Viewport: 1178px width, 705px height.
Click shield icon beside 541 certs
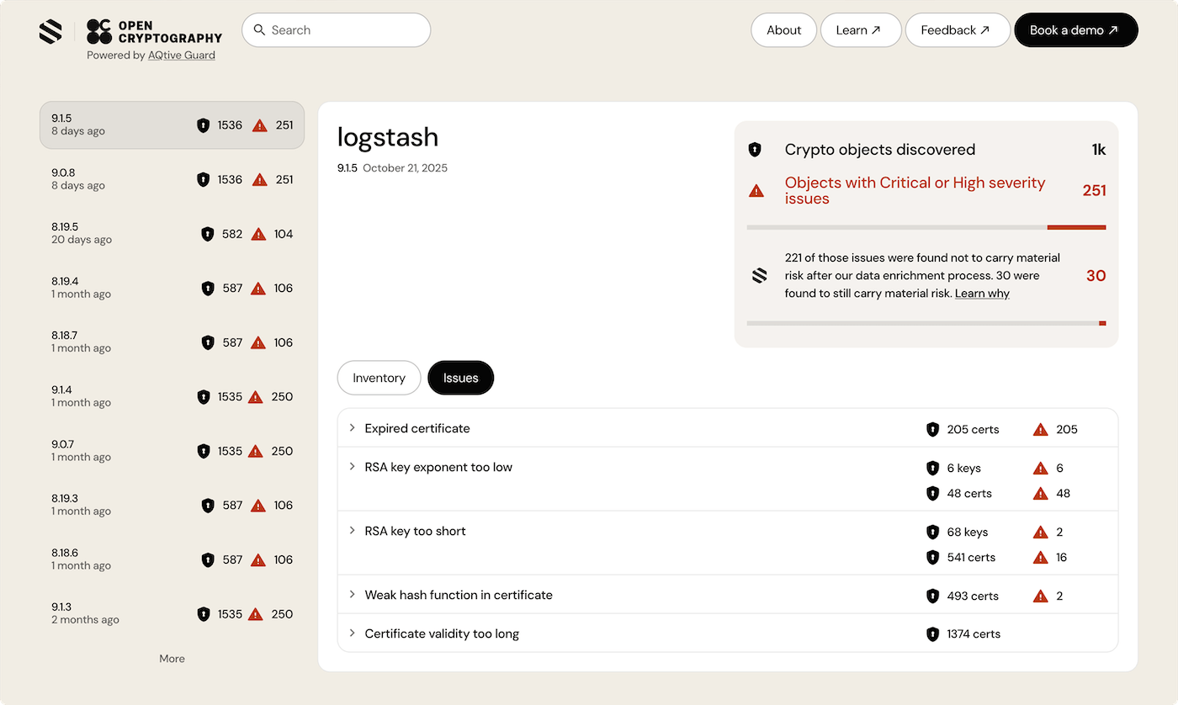click(932, 557)
